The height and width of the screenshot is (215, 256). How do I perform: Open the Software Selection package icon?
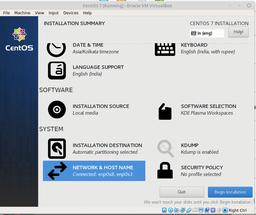pos(165,111)
